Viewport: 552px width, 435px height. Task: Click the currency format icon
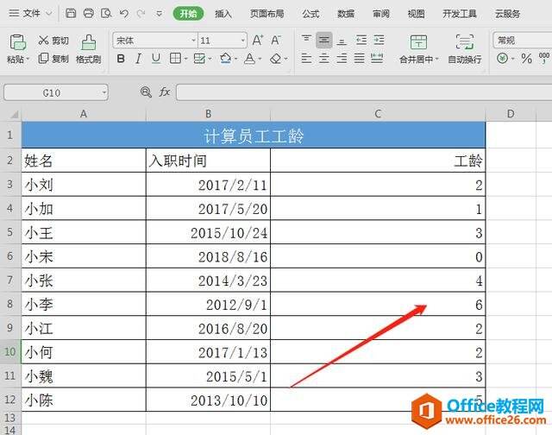coord(502,58)
